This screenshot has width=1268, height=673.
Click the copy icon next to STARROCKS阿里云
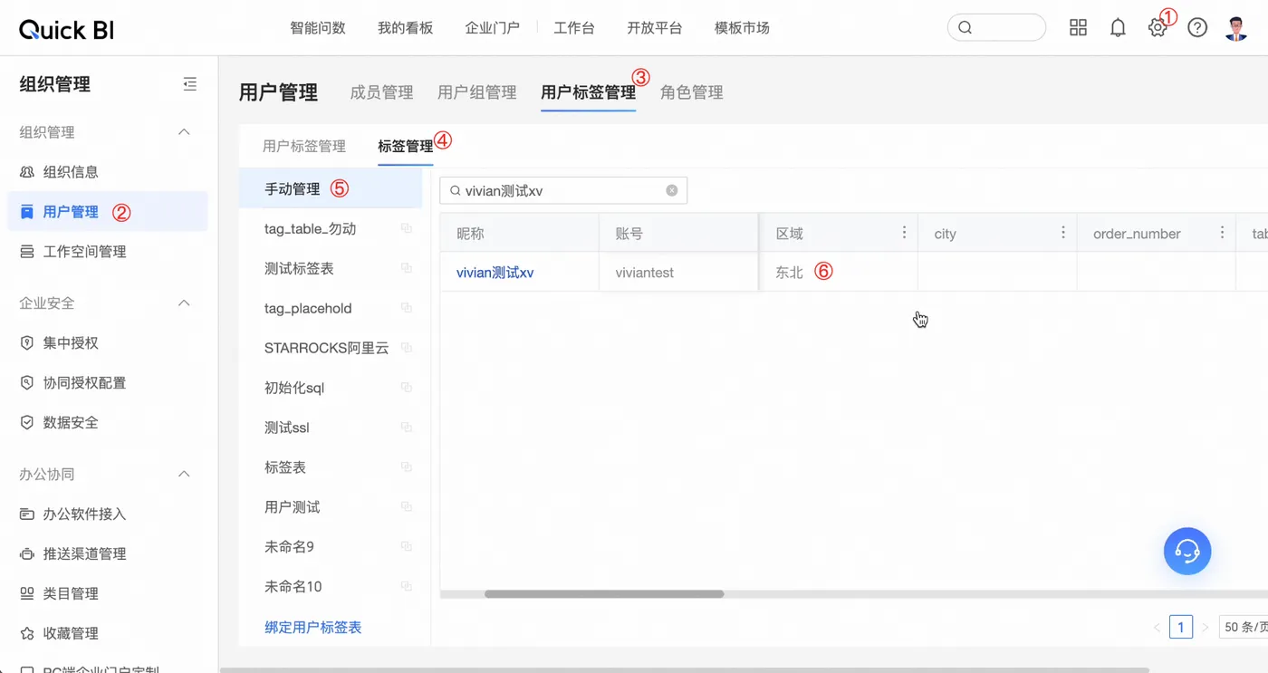coord(406,348)
